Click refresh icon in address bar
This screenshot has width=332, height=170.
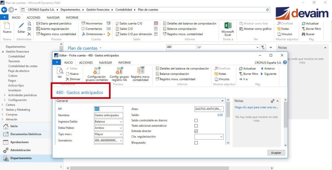click(267, 10)
